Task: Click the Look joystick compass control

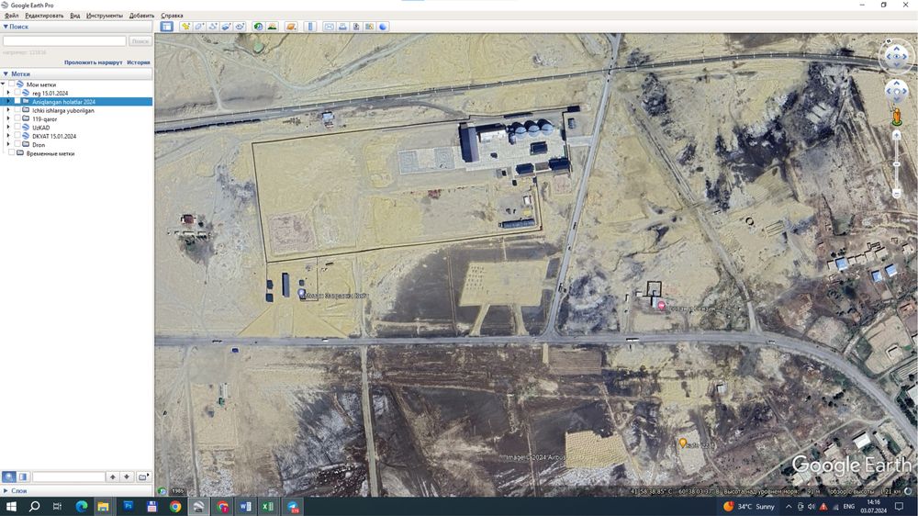Action: click(896, 57)
